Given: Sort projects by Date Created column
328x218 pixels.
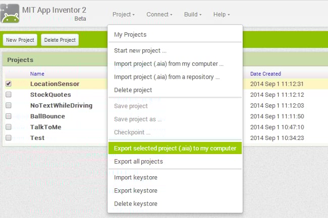Looking at the screenshot, I should point(265,74).
